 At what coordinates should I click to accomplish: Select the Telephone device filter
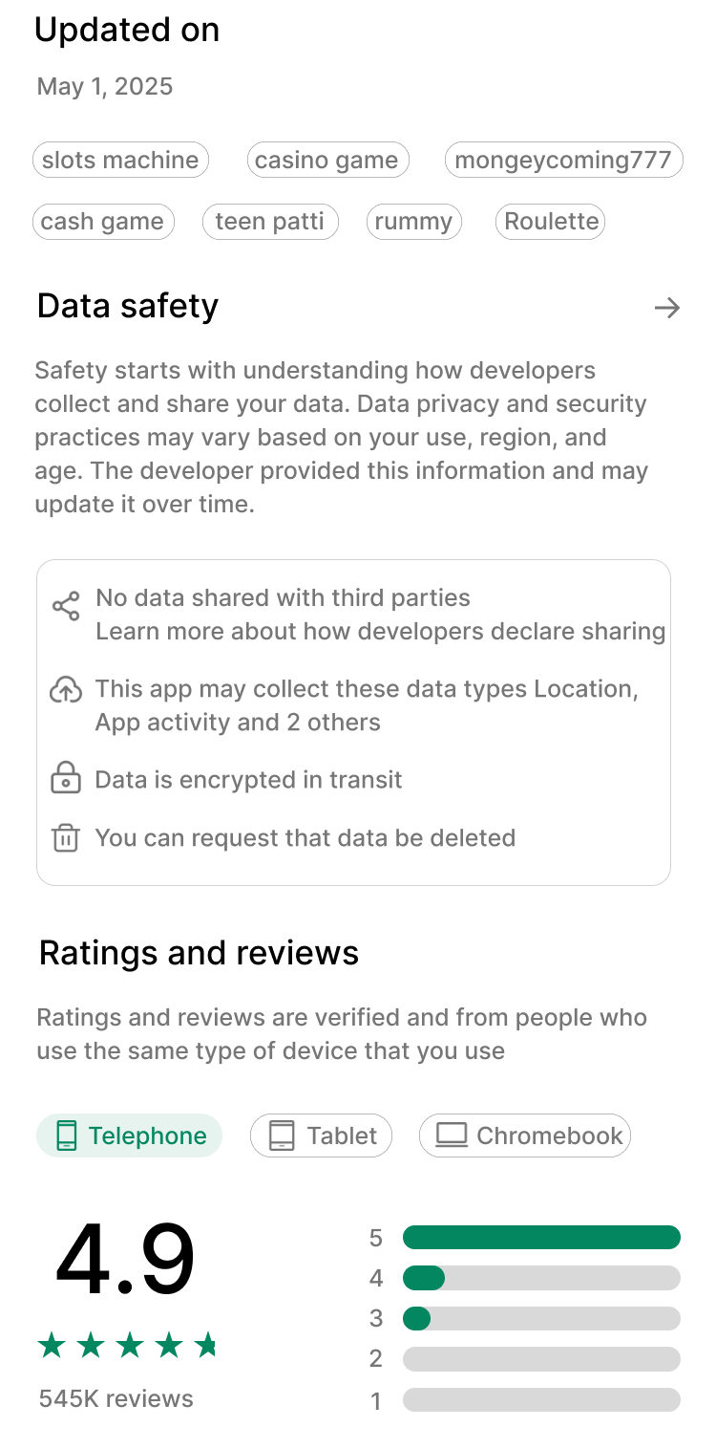pyautogui.click(x=129, y=1135)
